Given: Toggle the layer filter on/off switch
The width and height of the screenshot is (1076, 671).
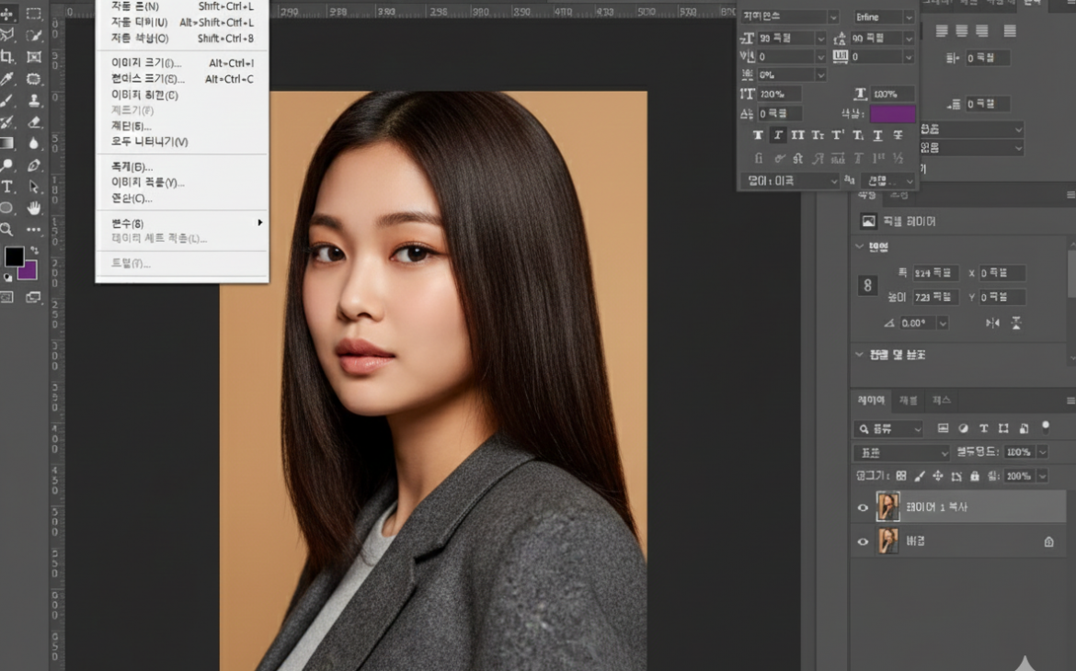Looking at the screenshot, I should click(x=1046, y=426).
